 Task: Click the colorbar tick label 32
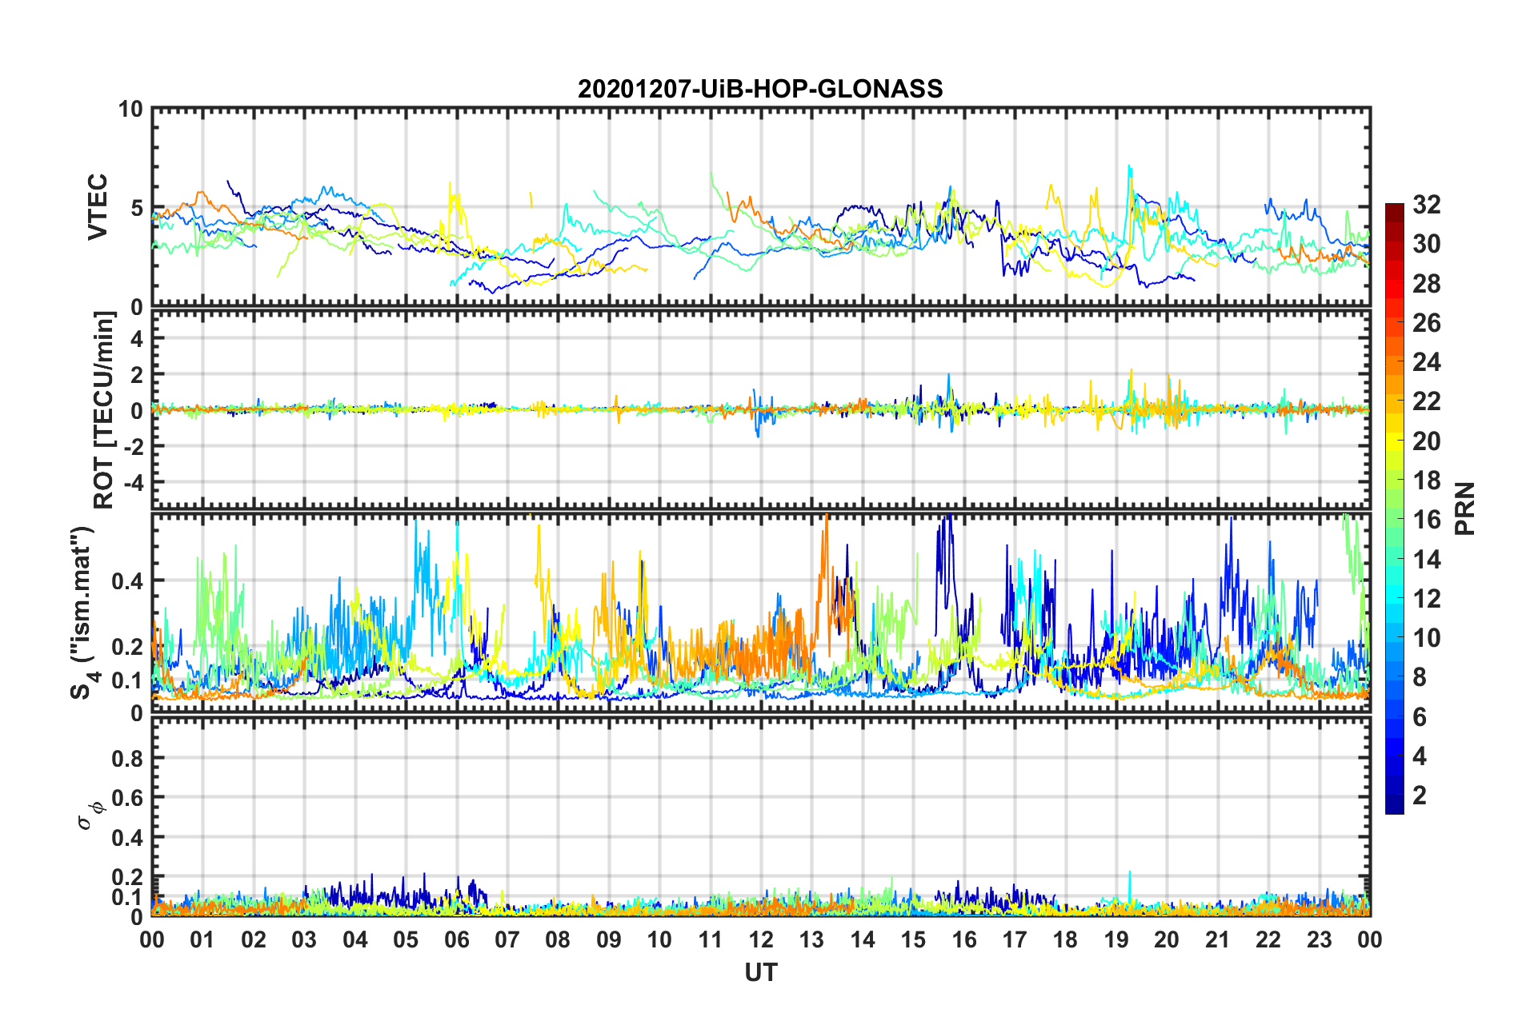(x=1426, y=205)
